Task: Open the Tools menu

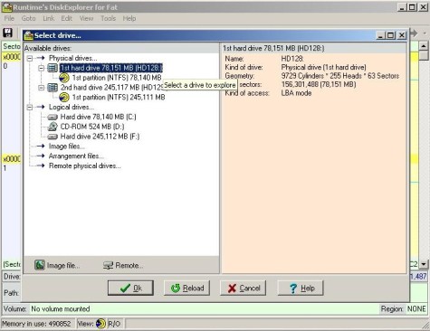Action: [x=108, y=18]
